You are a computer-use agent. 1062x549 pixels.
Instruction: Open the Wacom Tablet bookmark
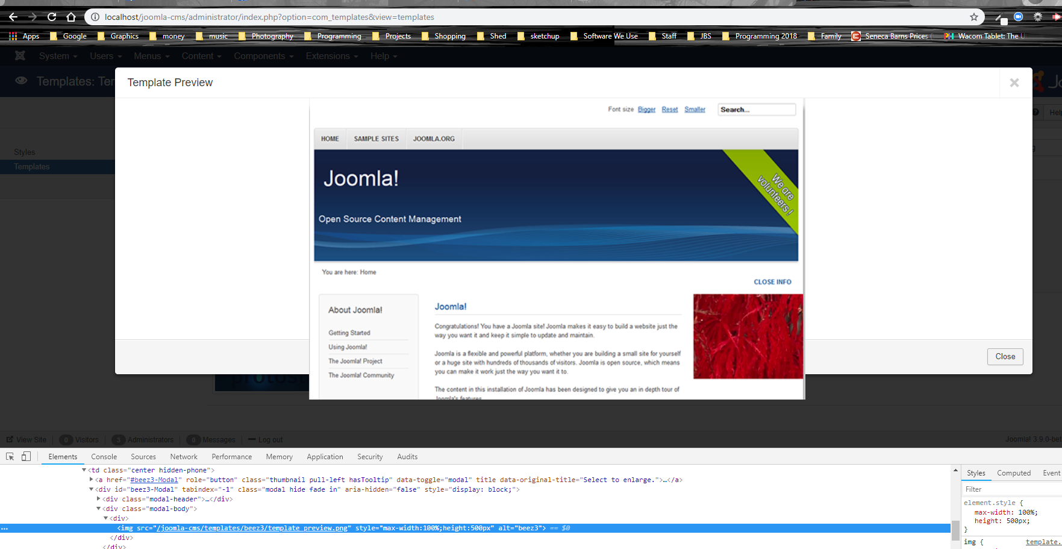pyautogui.click(x=985, y=36)
